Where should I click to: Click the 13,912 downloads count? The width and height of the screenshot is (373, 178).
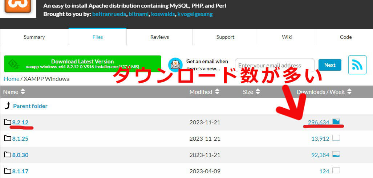tap(320, 138)
